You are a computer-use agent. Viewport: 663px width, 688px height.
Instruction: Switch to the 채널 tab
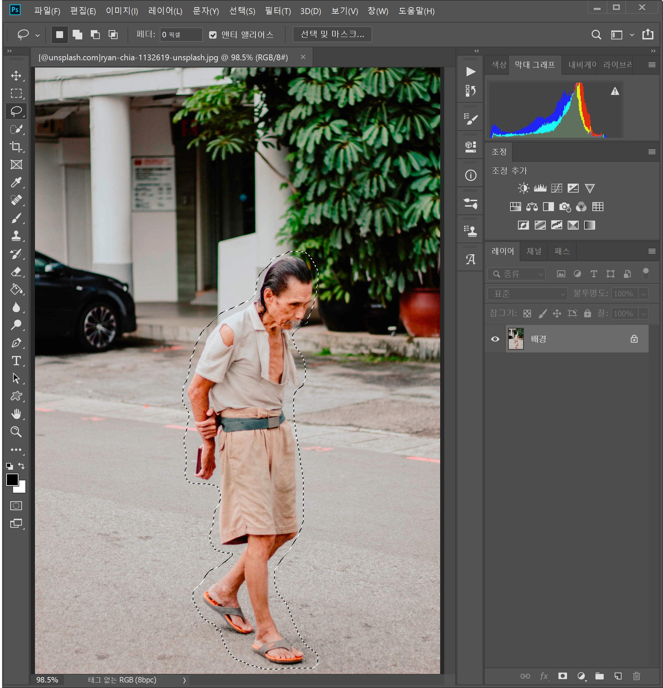pos(534,251)
